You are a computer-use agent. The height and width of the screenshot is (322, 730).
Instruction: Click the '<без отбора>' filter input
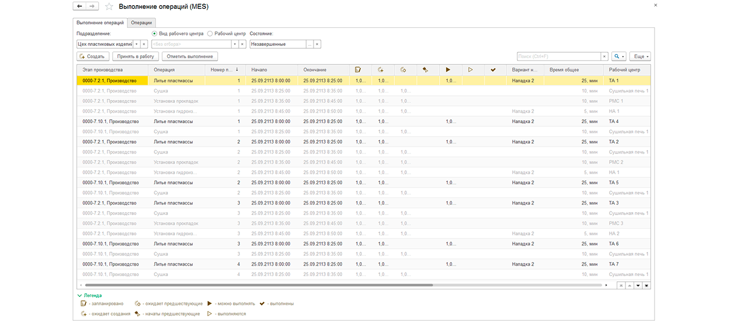(191, 44)
